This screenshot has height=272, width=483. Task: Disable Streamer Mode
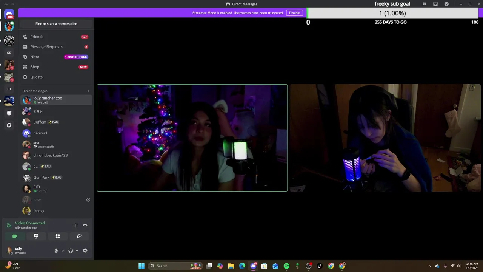click(294, 13)
